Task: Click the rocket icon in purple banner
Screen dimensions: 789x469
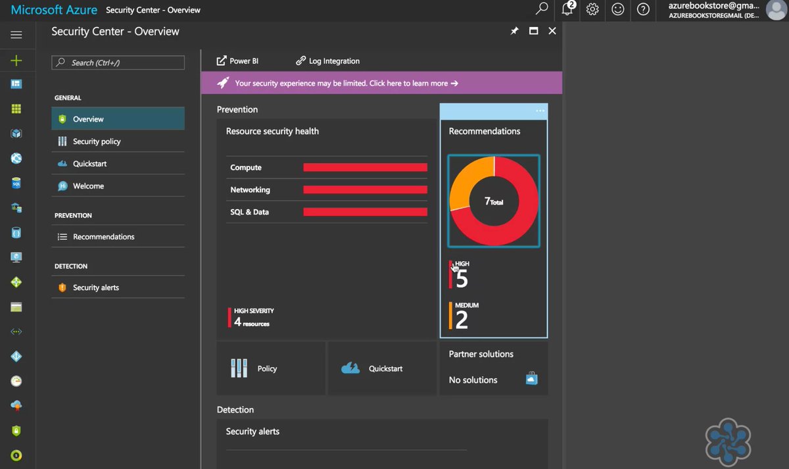Action: coord(223,83)
